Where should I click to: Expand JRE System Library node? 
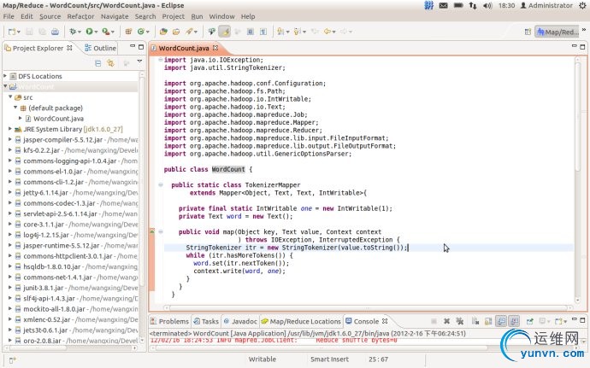point(10,129)
